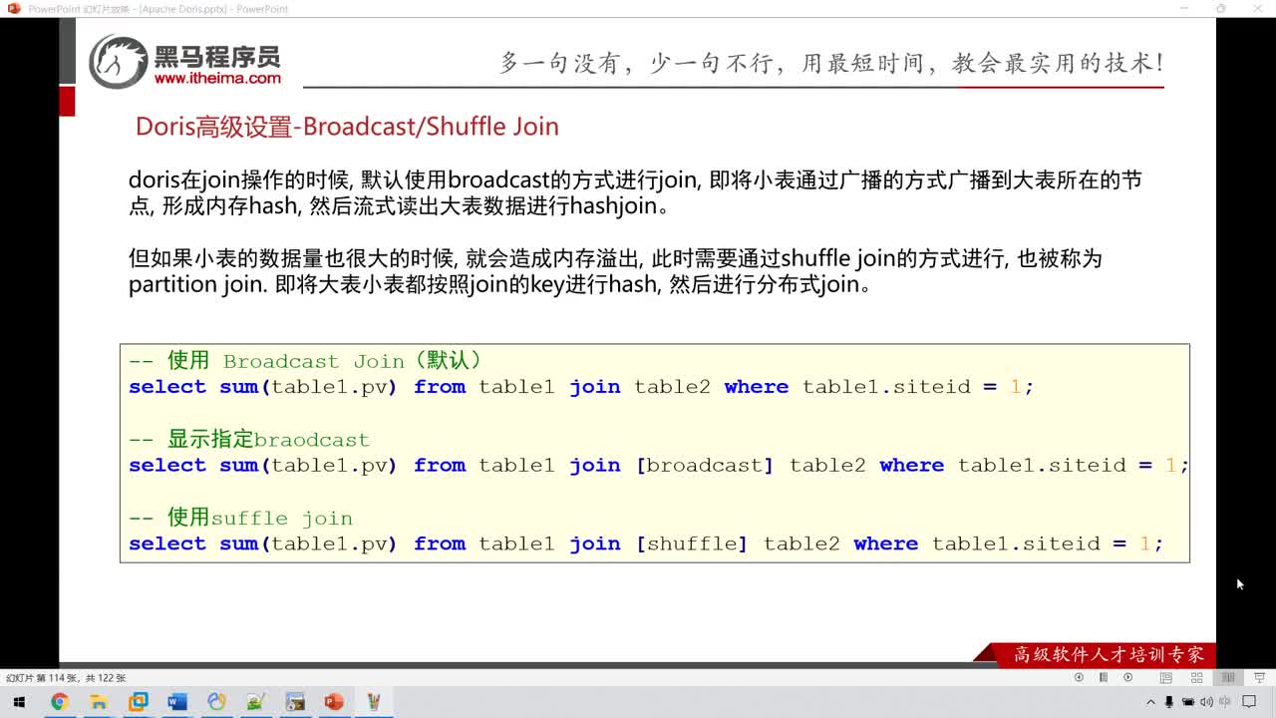The height and width of the screenshot is (718, 1276).
Task: Open Google Chrome from the taskbar
Action: pyautogui.click(x=59, y=702)
